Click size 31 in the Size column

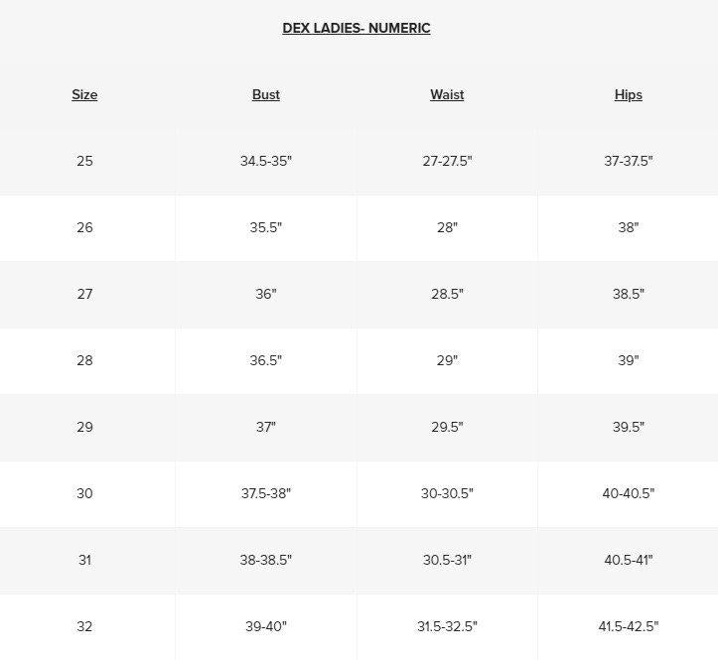tap(84, 560)
